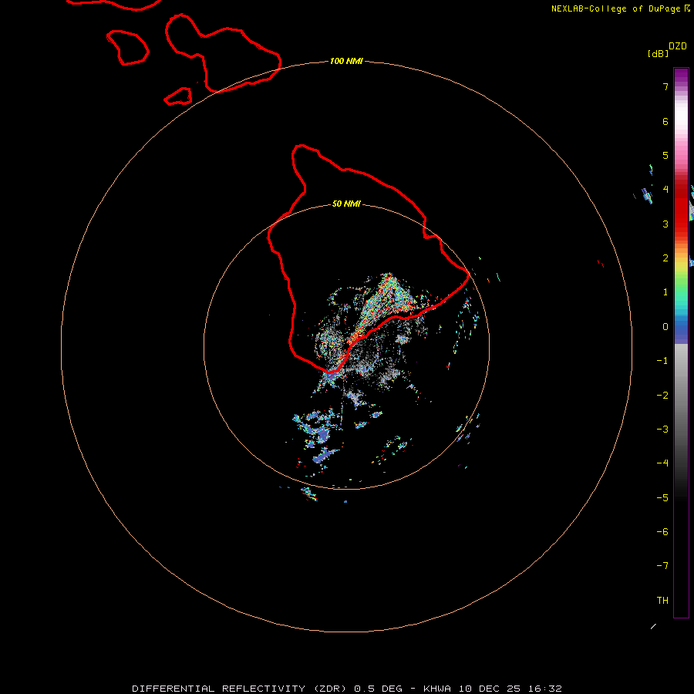
Task: Click the [dB] units label
Action: [658, 53]
